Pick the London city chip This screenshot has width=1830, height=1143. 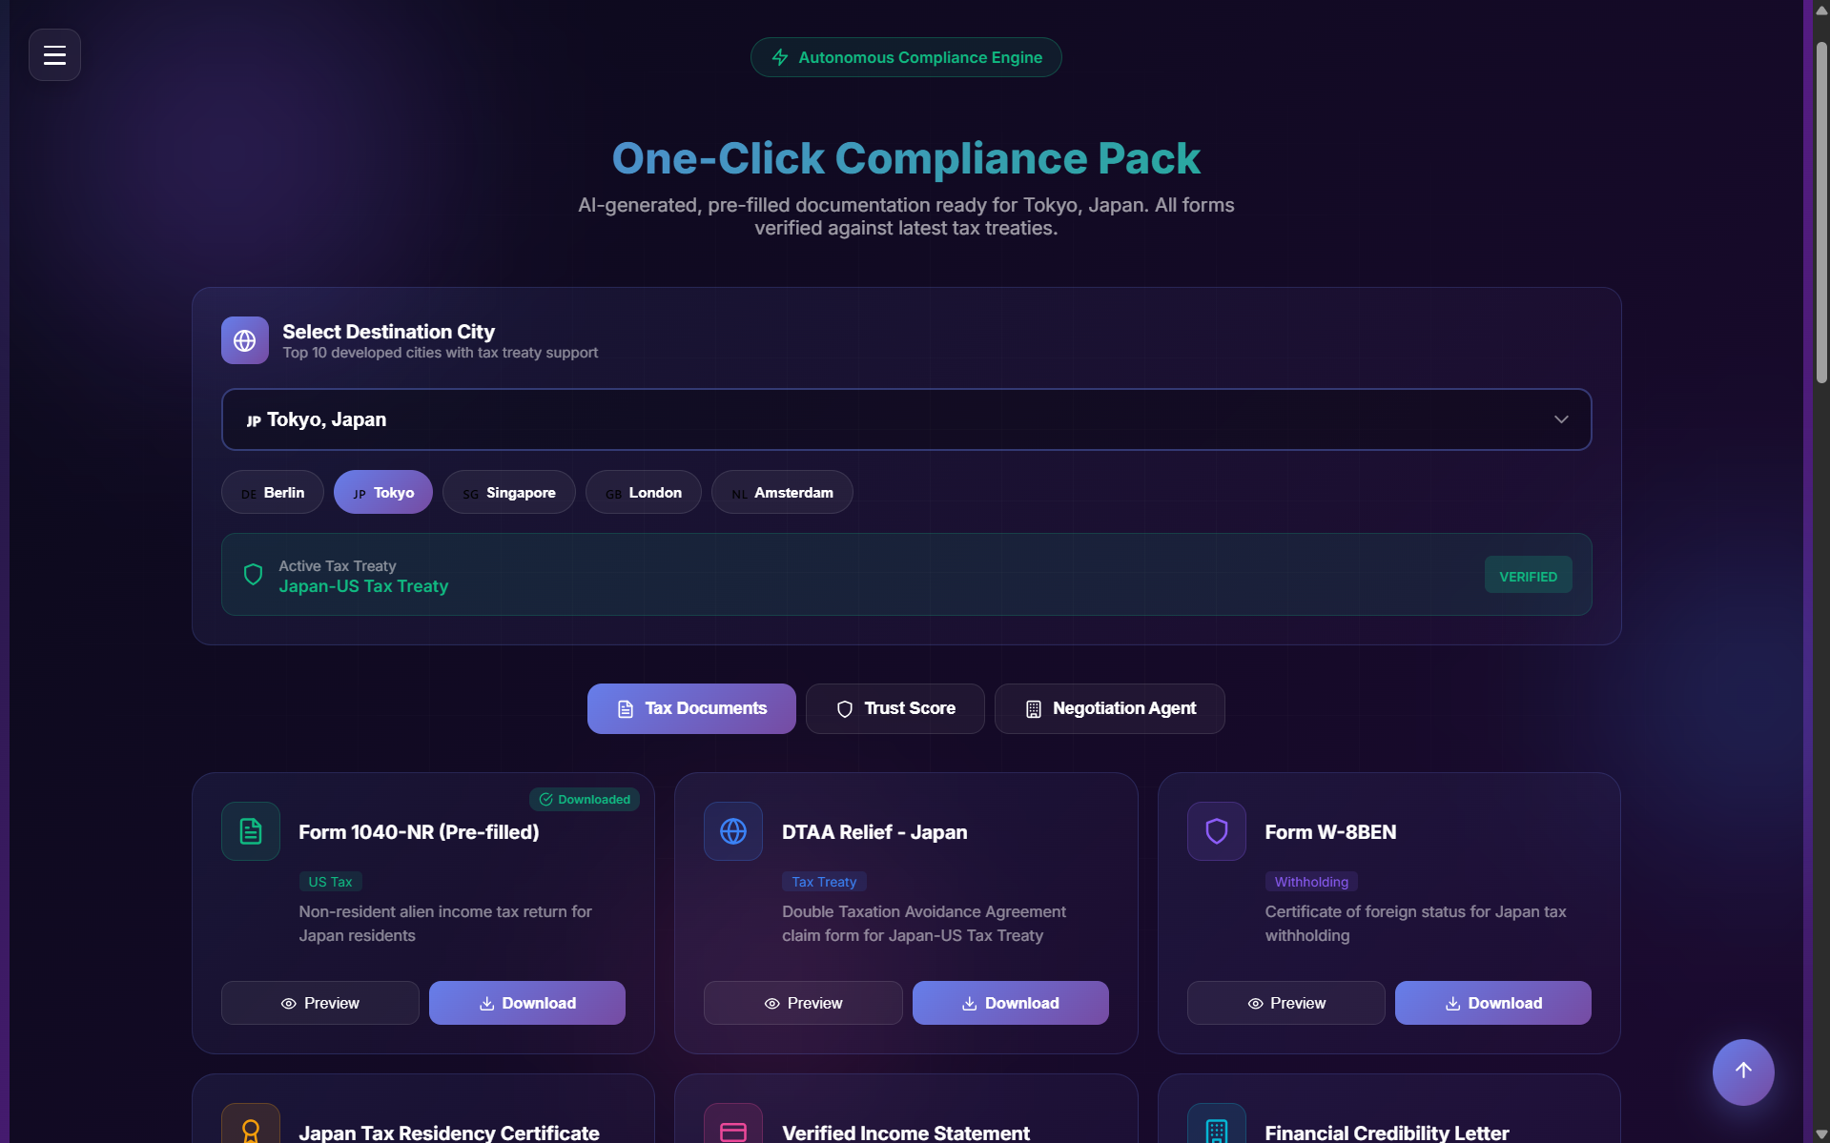[644, 492]
